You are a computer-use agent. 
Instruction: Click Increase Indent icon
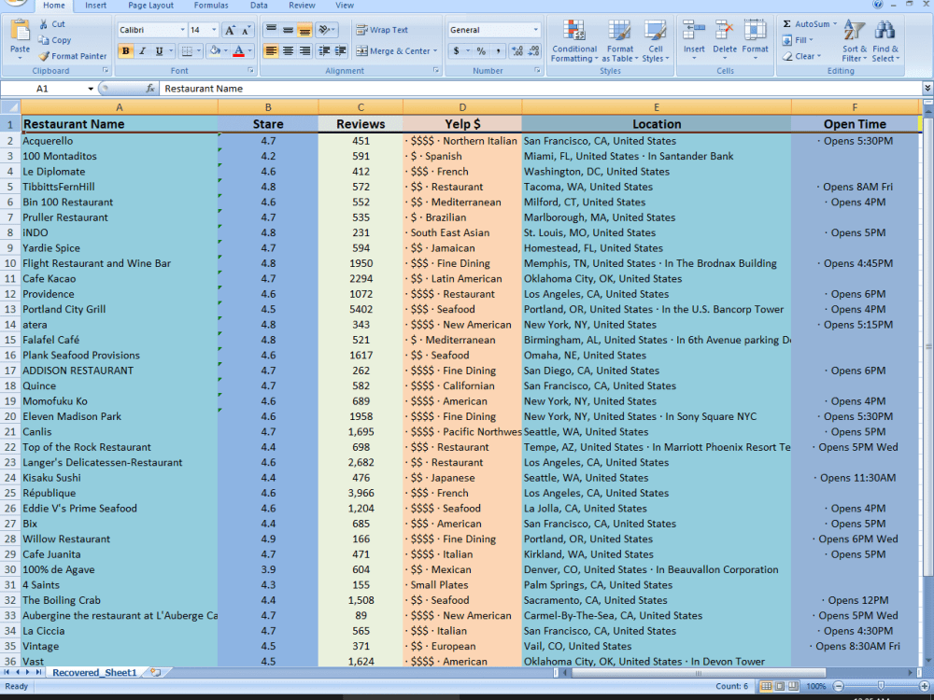coord(340,51)
